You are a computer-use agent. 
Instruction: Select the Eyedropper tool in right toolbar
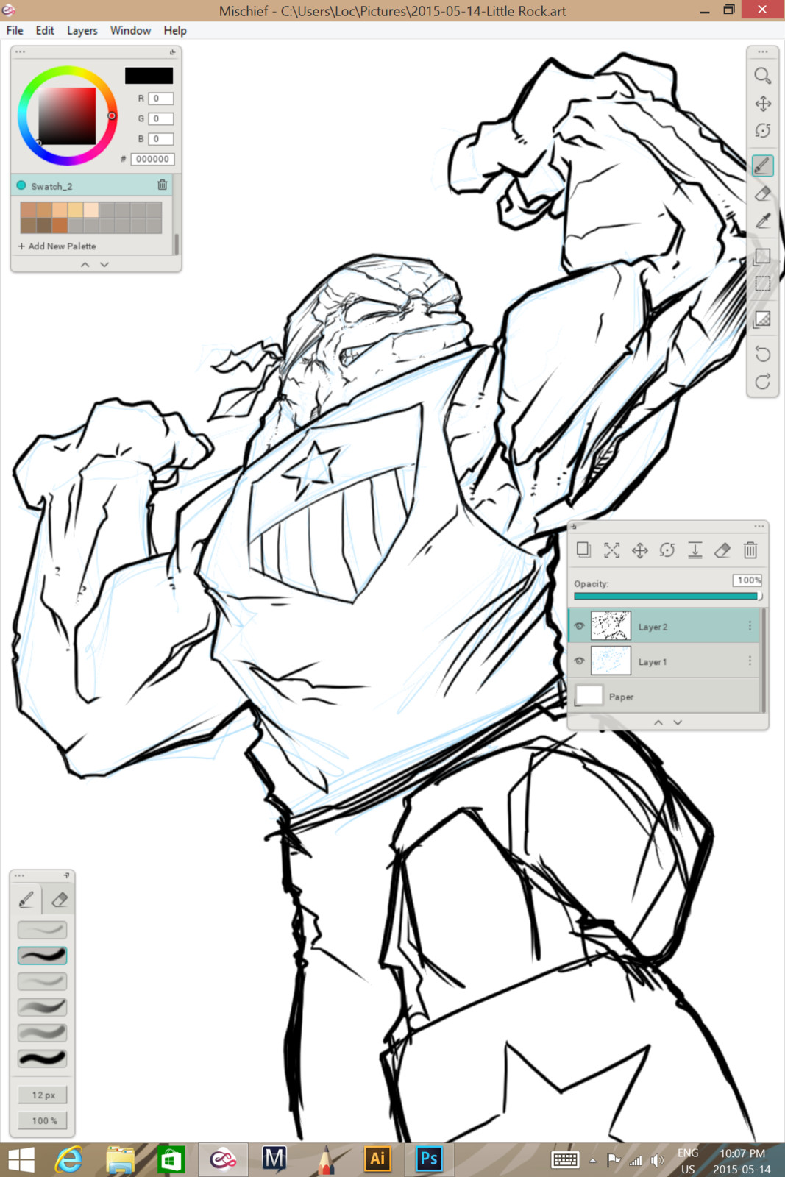click(763, 221)
